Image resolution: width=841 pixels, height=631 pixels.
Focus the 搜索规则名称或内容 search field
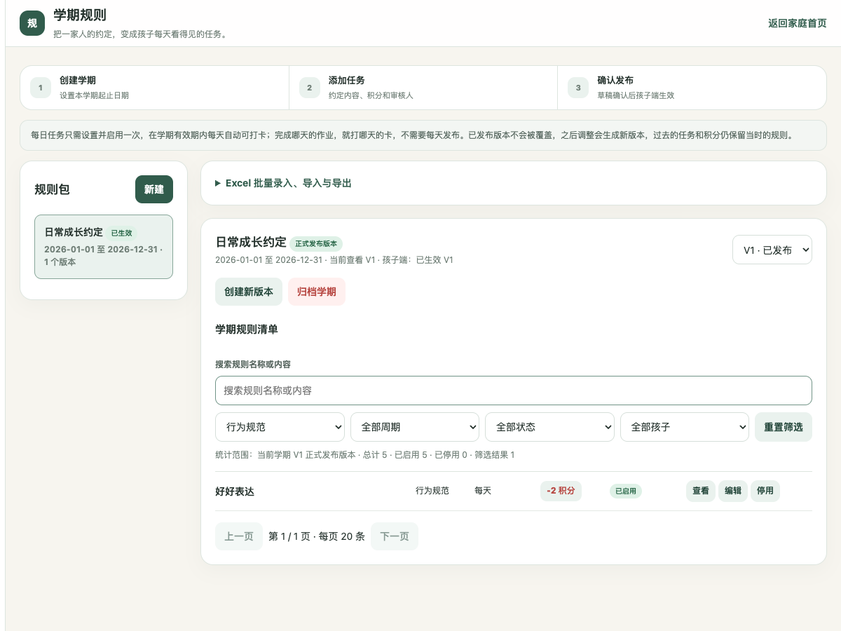514,391
